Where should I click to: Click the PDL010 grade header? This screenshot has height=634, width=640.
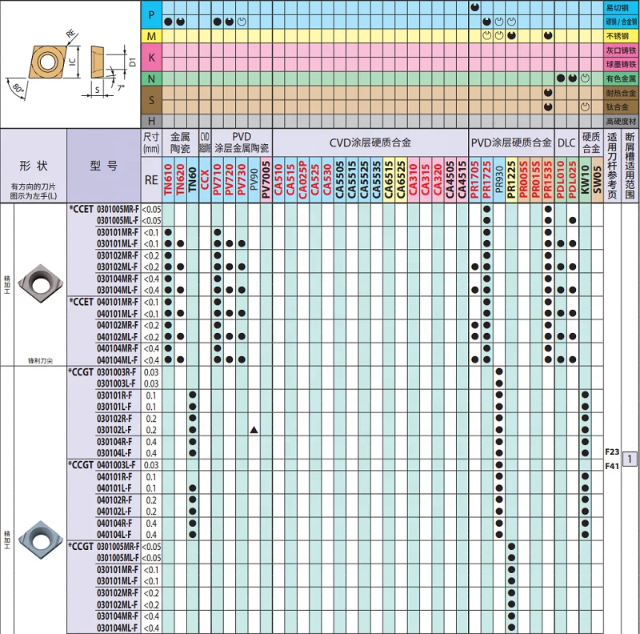click(561, 180)
